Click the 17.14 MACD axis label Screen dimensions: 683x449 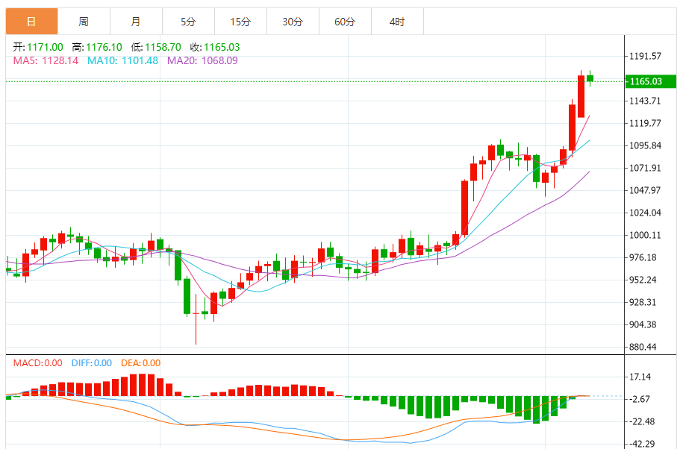pyautogui.click(x=640, y=377)
